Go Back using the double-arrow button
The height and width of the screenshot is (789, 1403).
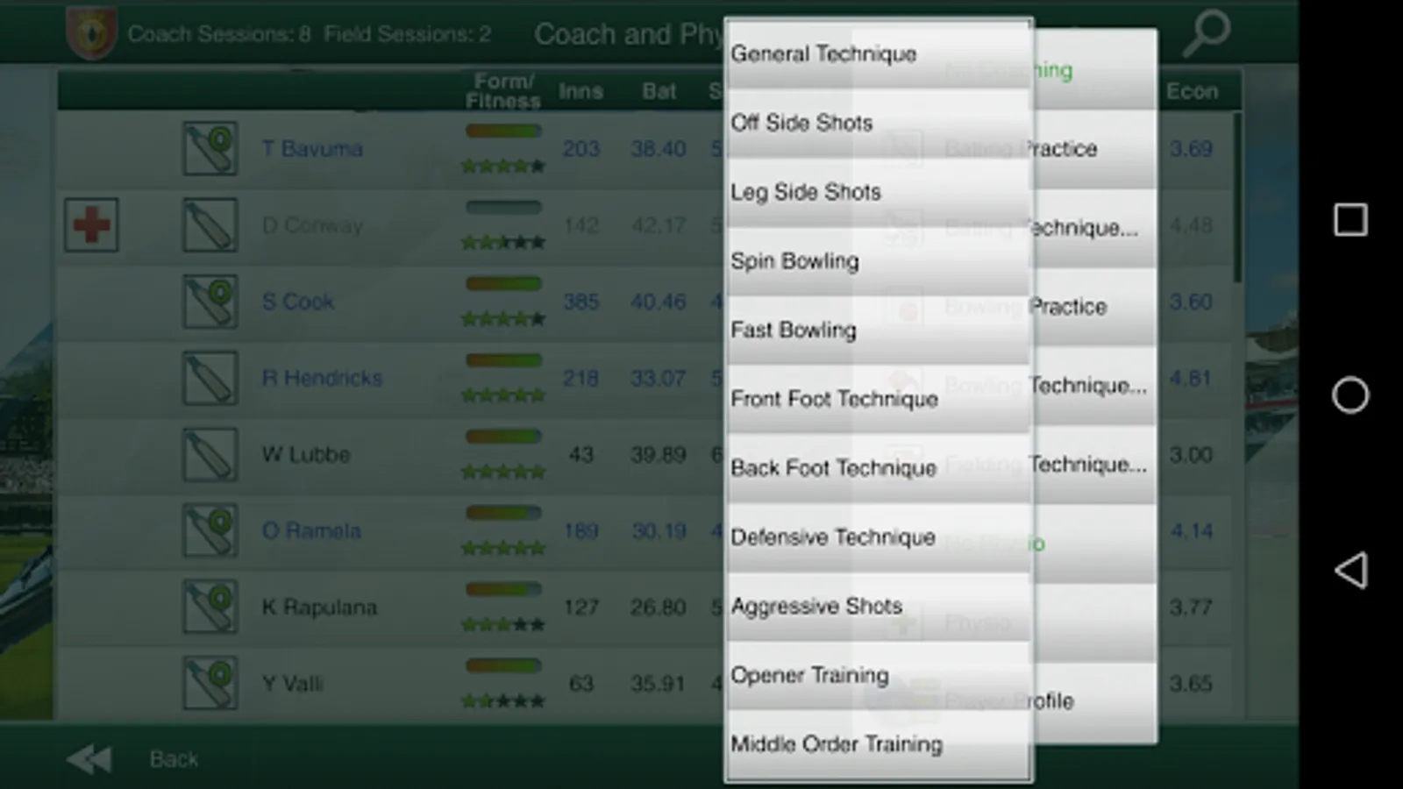[89, 759]
